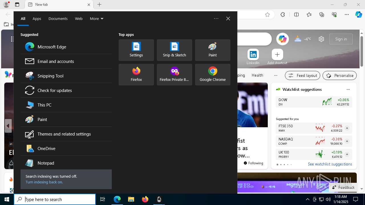Screen dimensions: 365x205
Task: Click Firefox icon on taskbar
Action: [145, 199]
